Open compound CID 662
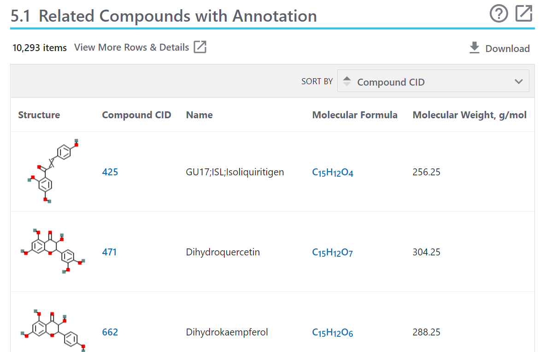 [x=110, y=332]
